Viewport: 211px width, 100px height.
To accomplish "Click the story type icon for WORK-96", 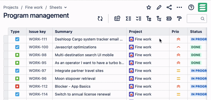I will coord(17,79).
